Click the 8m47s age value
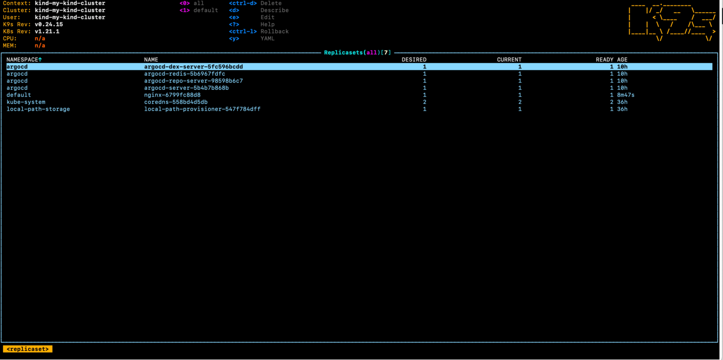This screenshot has height=360, width=723. coord(626,95)
